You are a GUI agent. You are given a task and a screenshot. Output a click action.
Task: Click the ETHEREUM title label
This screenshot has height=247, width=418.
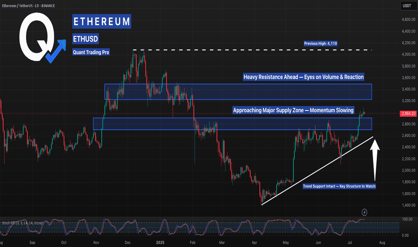[101, 22]
